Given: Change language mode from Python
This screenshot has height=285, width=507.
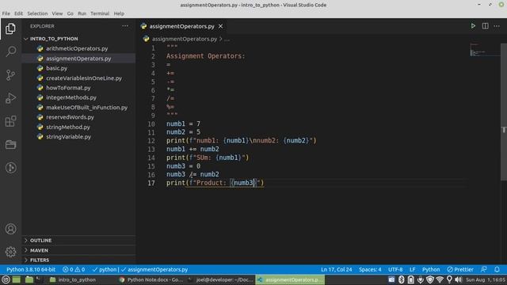Looking at the screenshot, I should (x=431, y=269).
